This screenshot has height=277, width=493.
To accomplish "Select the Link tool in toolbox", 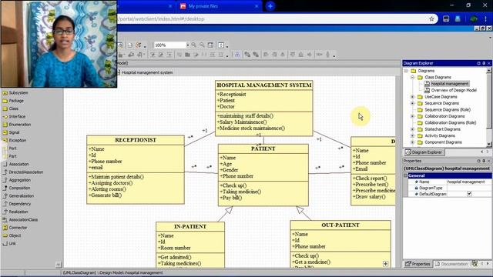I will click(x=9, y=243).
